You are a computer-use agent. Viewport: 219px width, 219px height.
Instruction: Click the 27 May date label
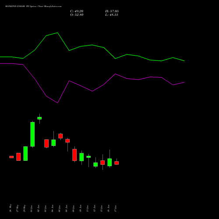point(18,208)
